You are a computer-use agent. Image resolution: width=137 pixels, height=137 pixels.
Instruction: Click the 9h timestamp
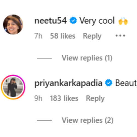click(x=38, y=98)
